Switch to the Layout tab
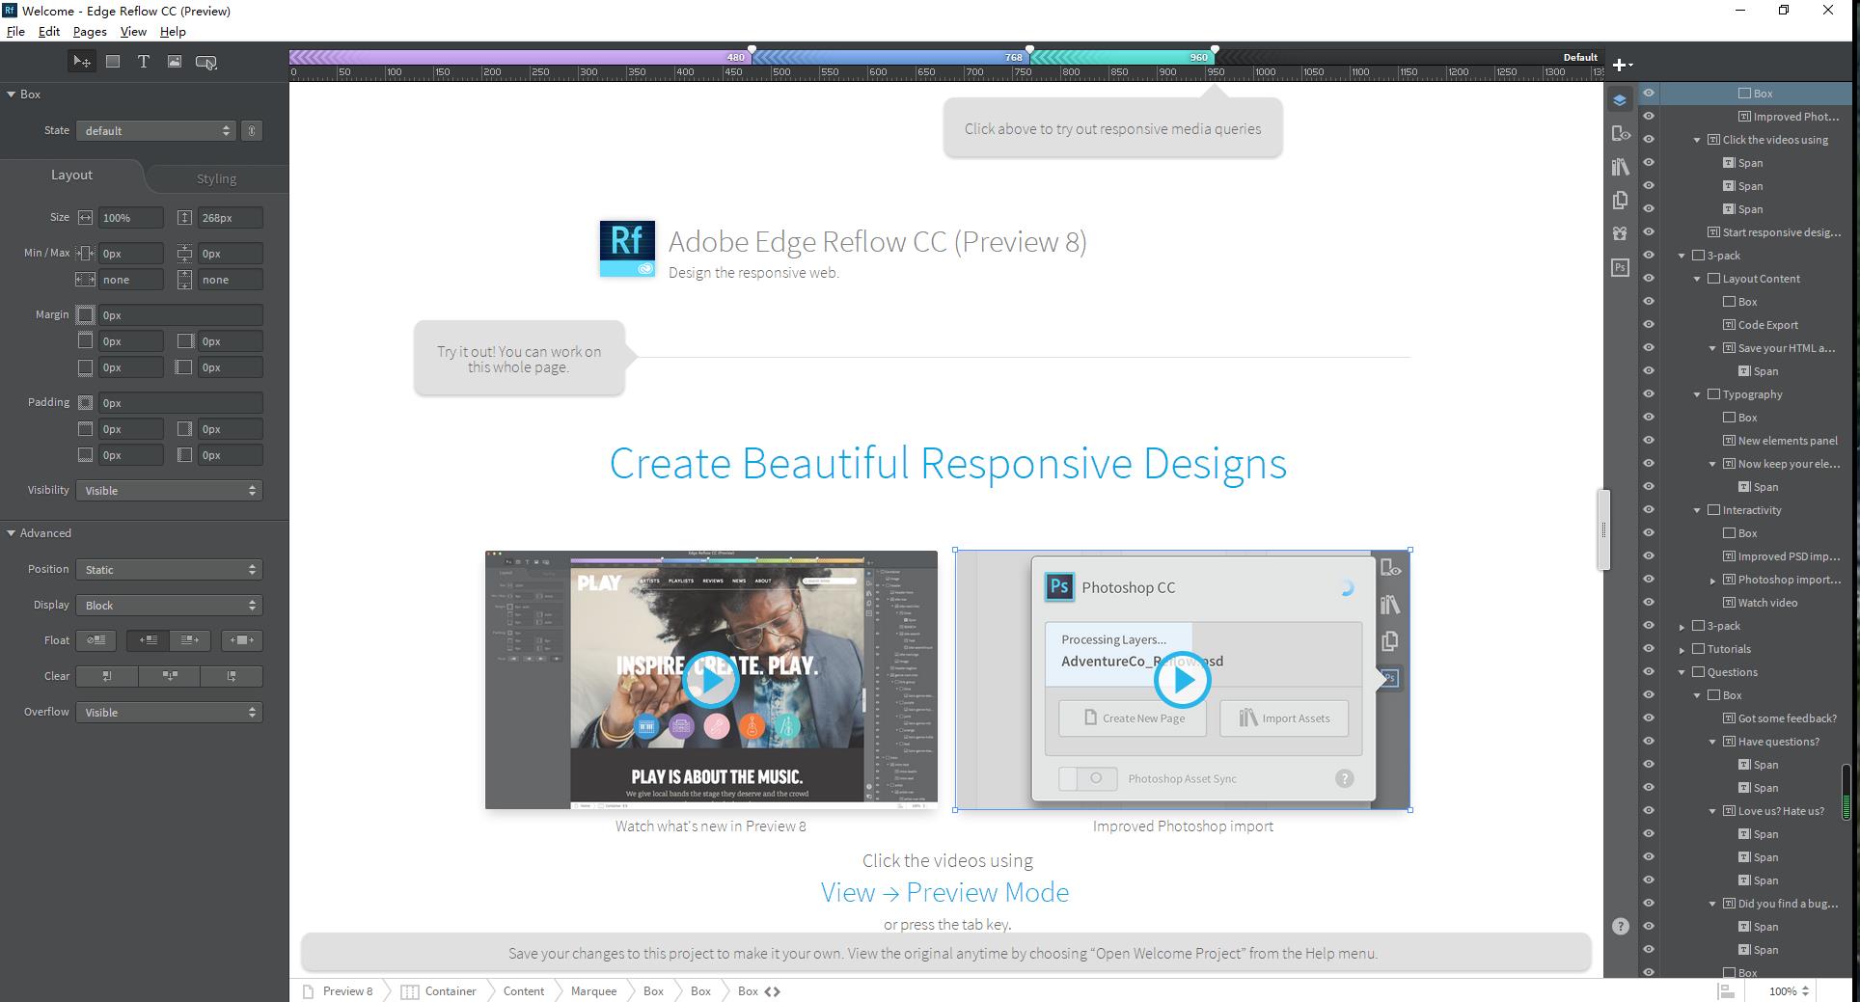The width and height of the screenshot is (1860, 1002). point(71,175)
